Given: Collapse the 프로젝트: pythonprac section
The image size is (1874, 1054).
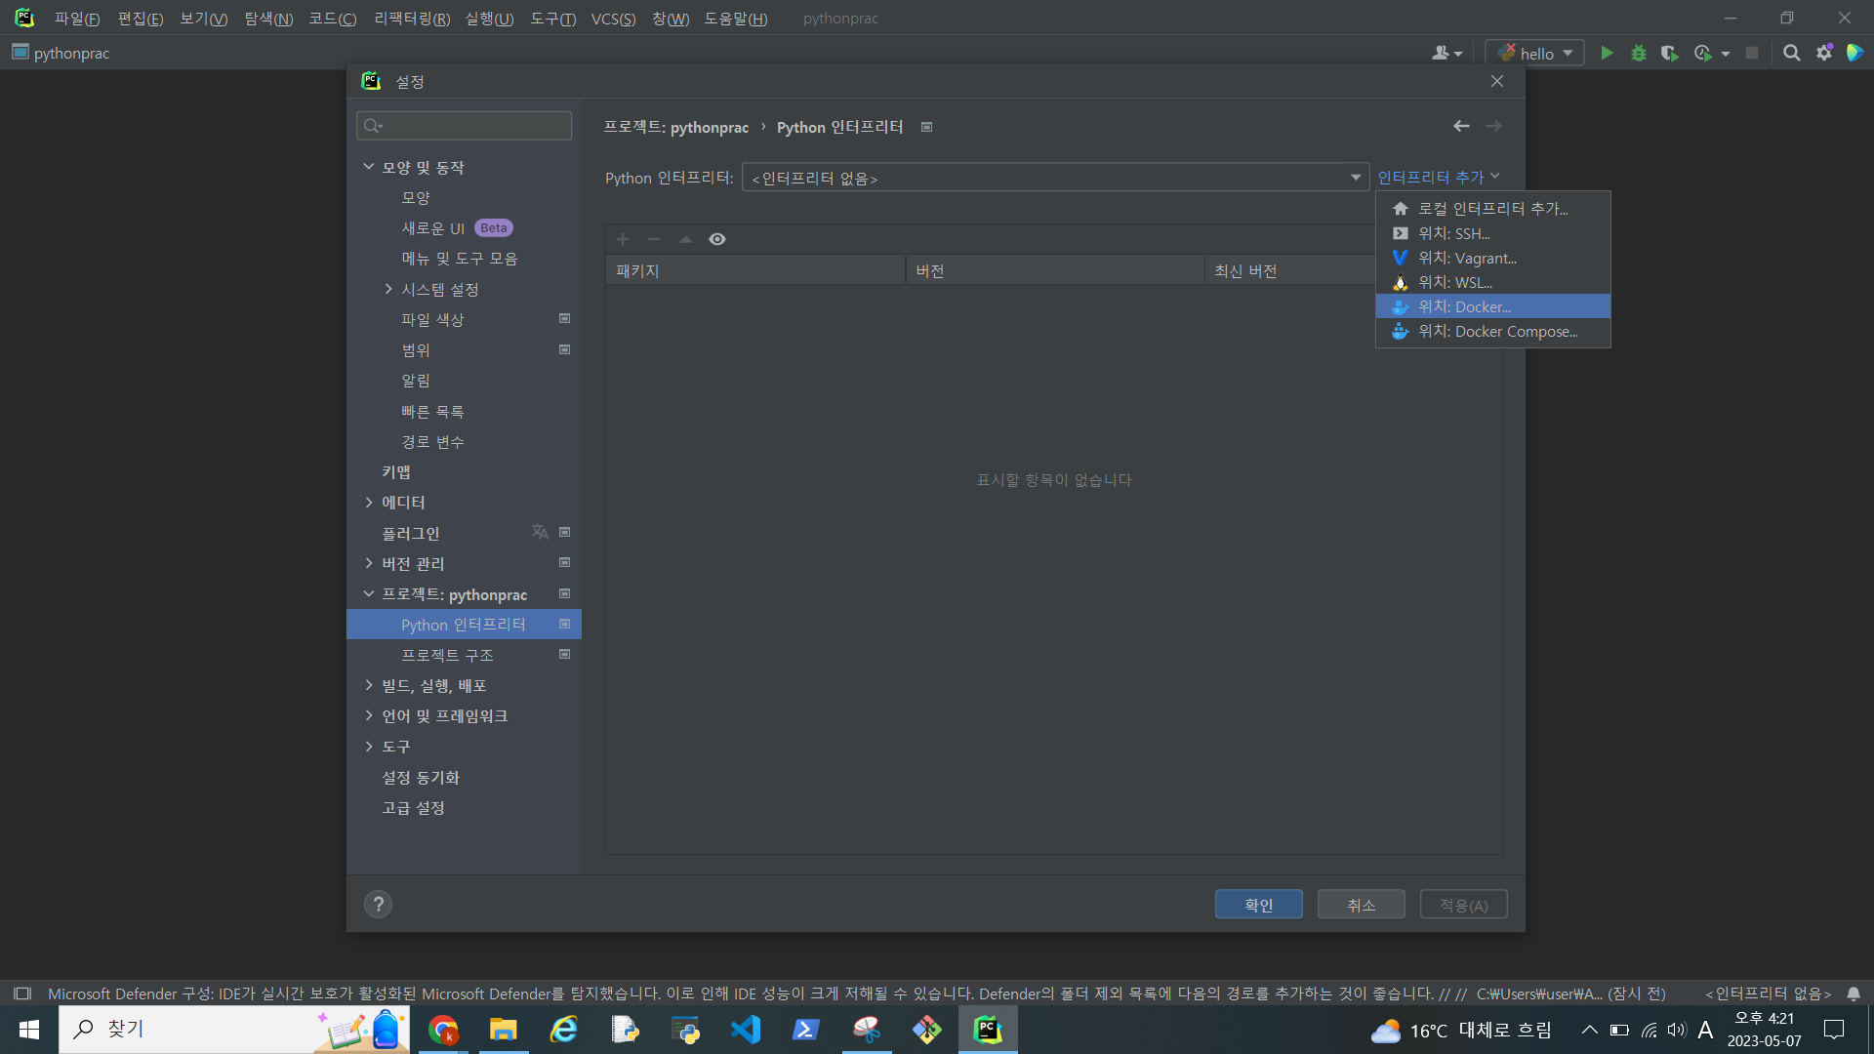Looking at the screenshot, I should [369, 593].
